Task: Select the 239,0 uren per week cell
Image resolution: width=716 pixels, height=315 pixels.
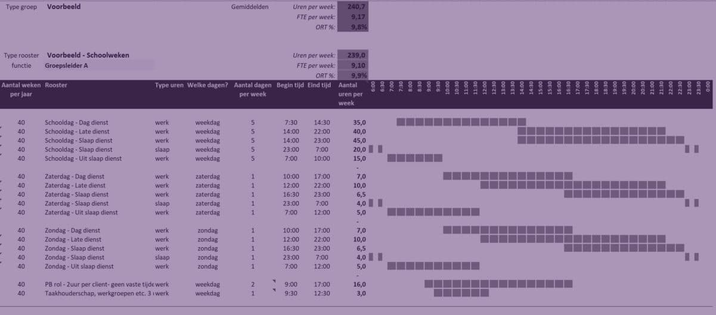Action: pos(353,55)
